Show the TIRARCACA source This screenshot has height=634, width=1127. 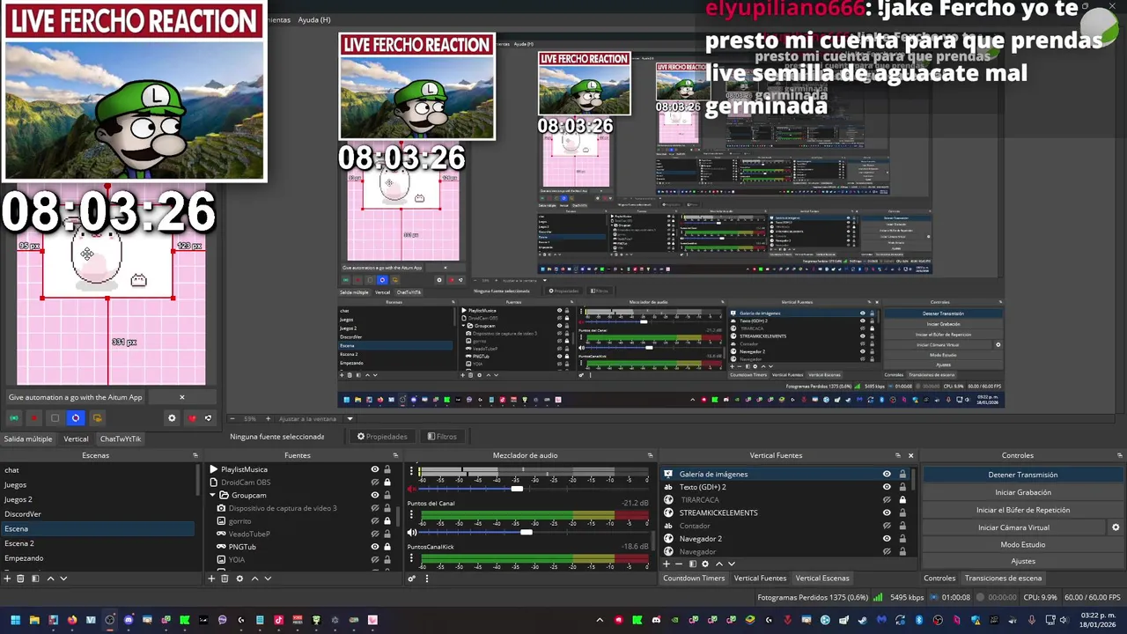[x=887, y=500]
